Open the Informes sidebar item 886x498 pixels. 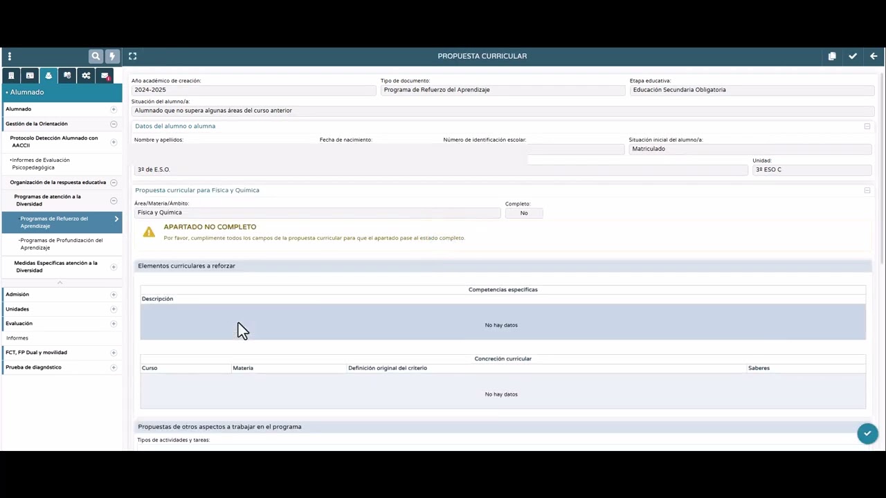point(17,338)
